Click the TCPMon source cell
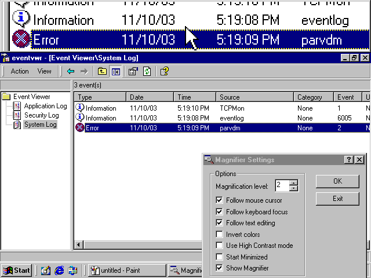 tap(232, 108)
